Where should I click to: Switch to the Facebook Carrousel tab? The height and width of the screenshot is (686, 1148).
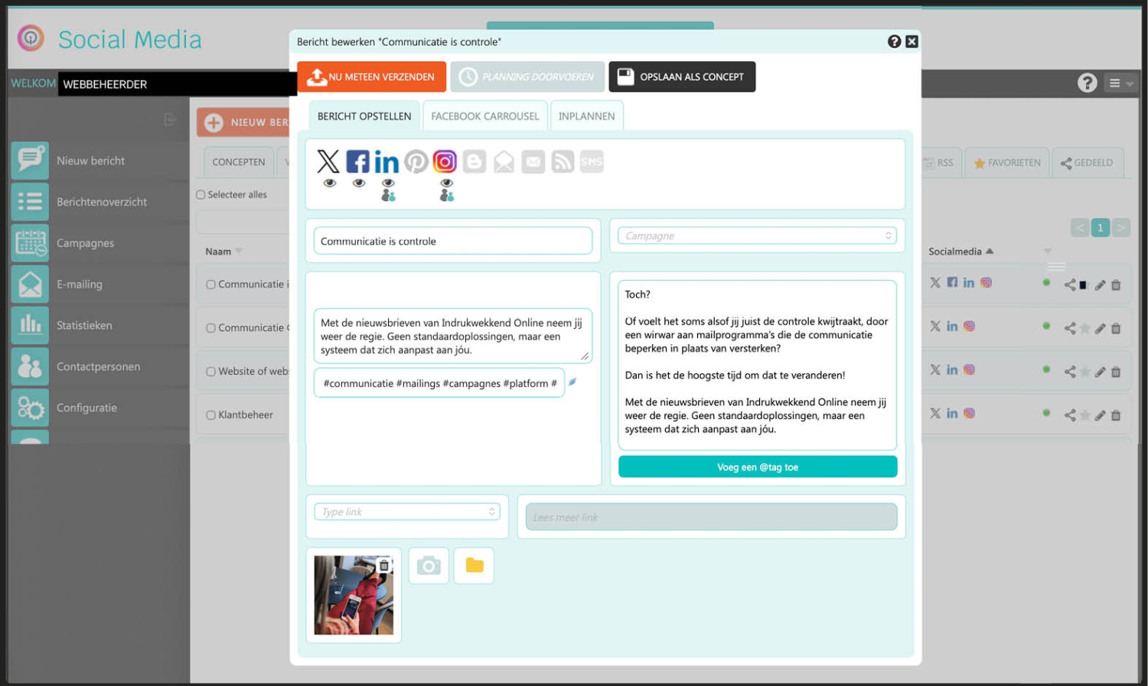[x=485, y=116]
